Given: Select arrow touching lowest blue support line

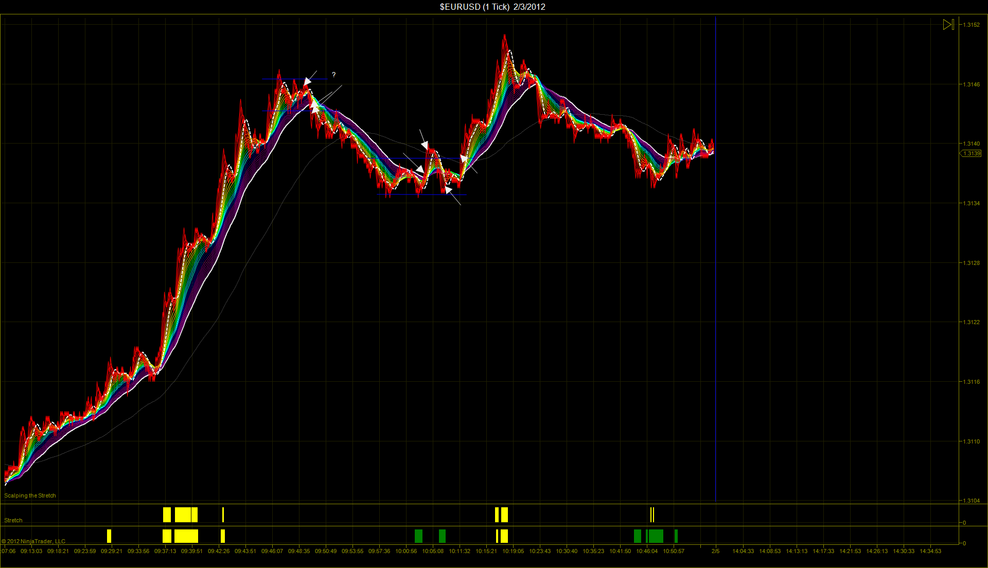Looking at the screenshot, I should (x=449, y=191).
